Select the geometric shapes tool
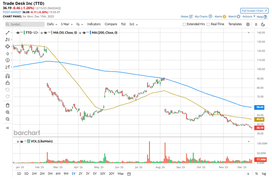Image resolution: width=272 pixels, height=179 pixels. pyautogui.click(x=8, y=46)
